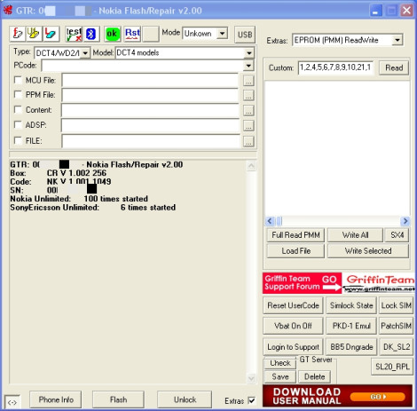Open the Mode dropdown showing Unkown
The width and height of the screenshot is (417, 411).
[x=222, y=33]
